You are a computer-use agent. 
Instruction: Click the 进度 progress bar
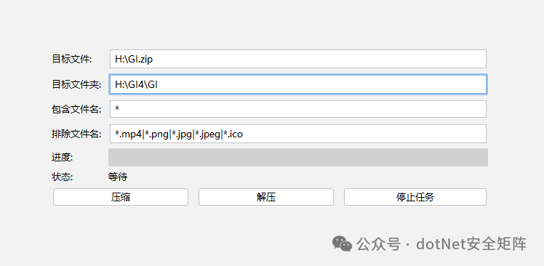point(298,158)
